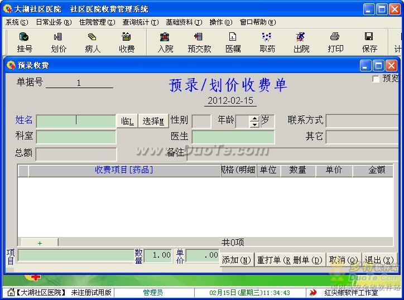Screen dimensions: 404x300
Task: Click the 入院 admission toolbar icon
Action: click(x=165, y=42)
